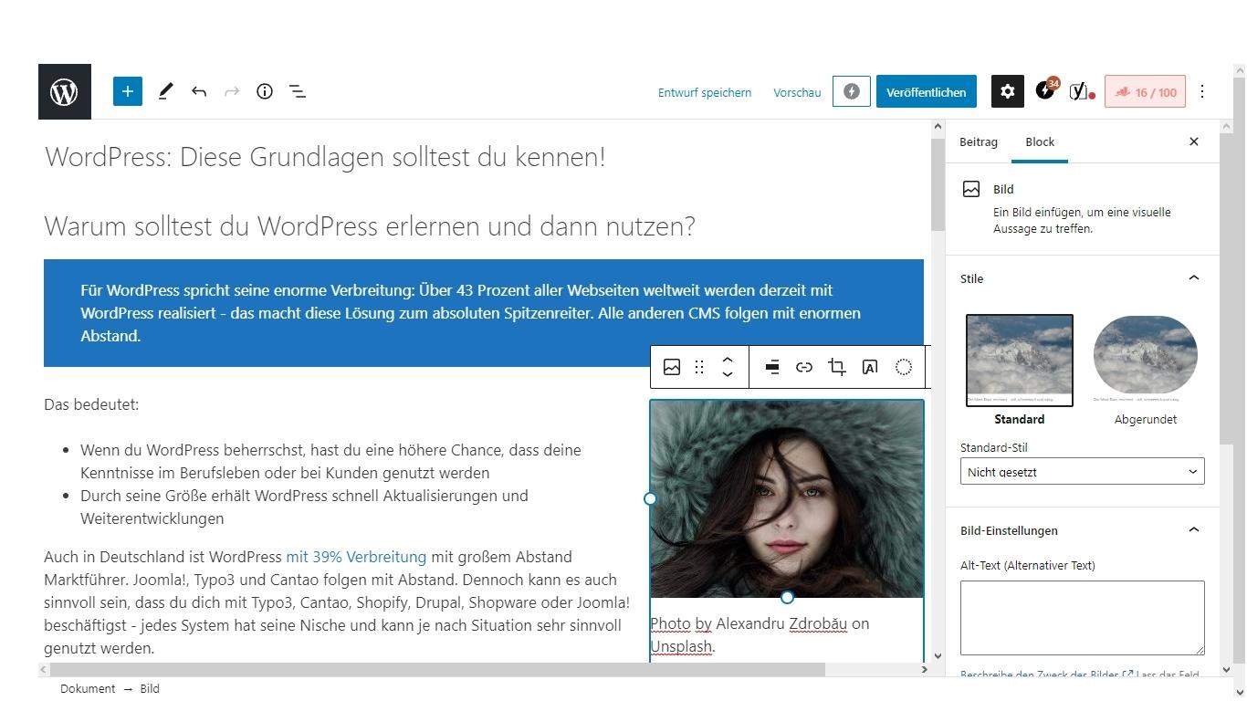This screenshot has width=1247, height=701.
Task: Select the Standard image style thumbnail
Action: coord(1020,360)
